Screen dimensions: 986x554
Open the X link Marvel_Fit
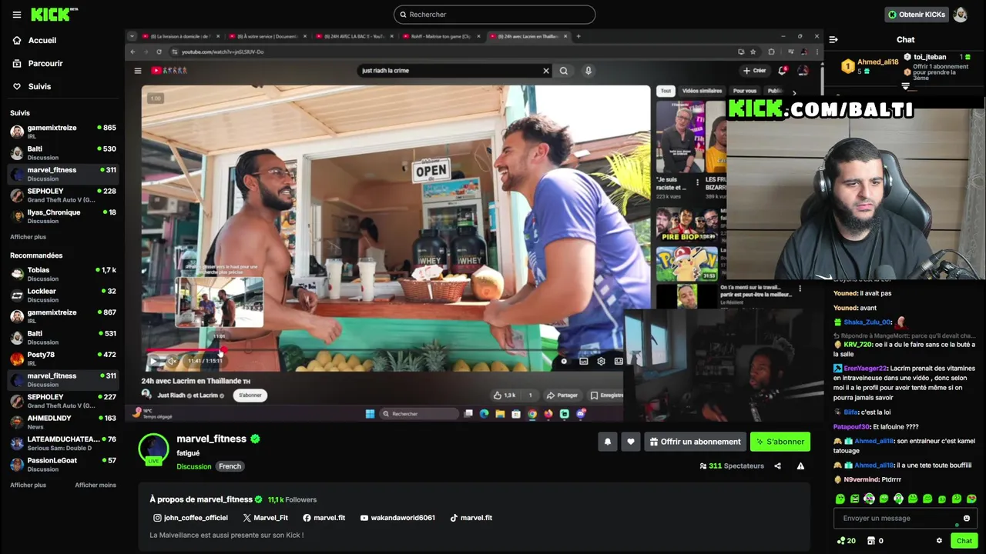(x=265, y=518)
